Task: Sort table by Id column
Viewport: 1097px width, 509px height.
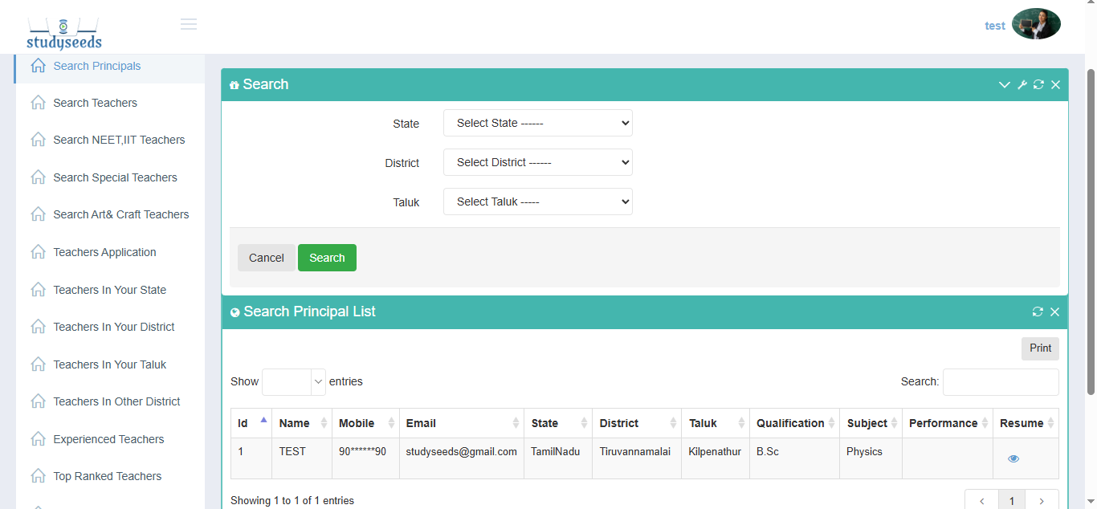Action: (x=251, y=423)
